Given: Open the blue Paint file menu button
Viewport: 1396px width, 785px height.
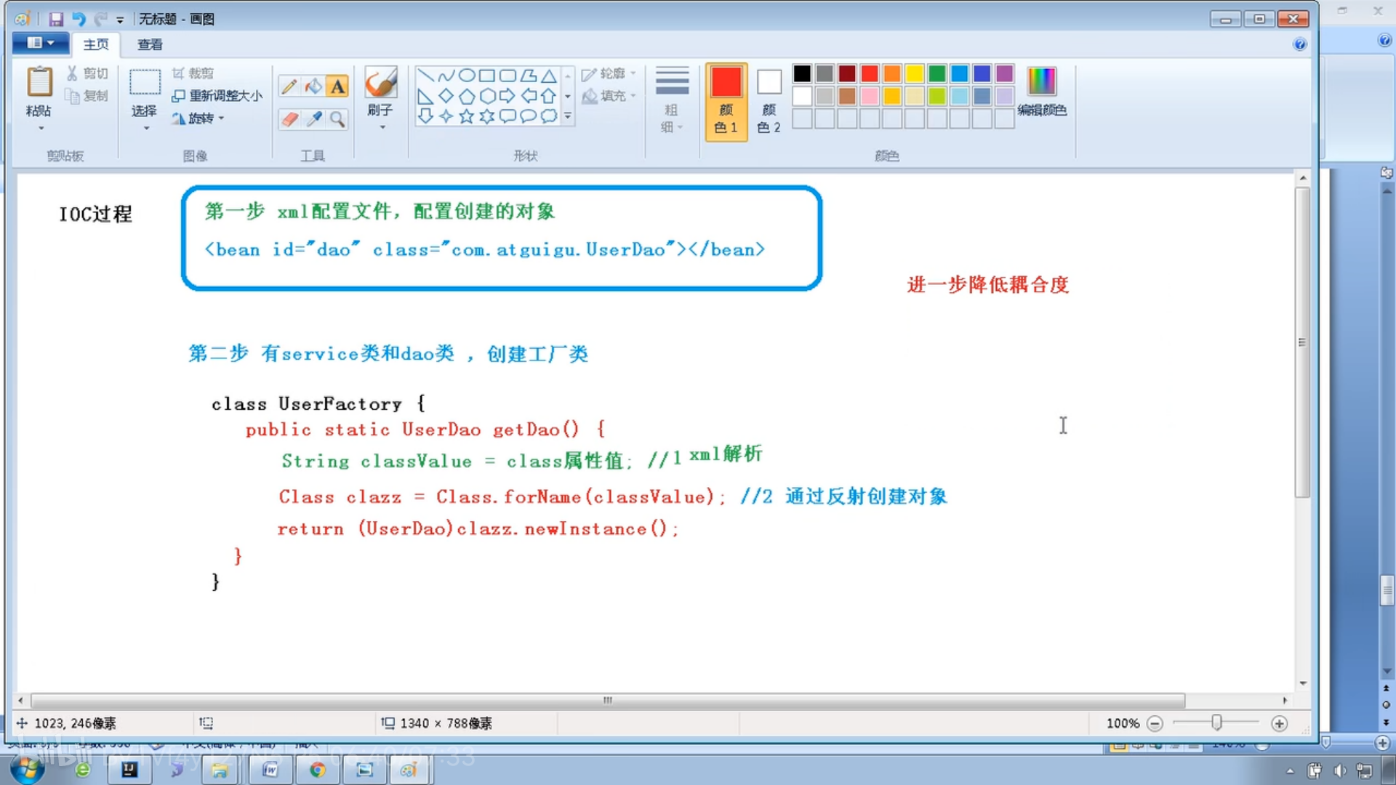Looking at the screenshot, I should point(40,43).
